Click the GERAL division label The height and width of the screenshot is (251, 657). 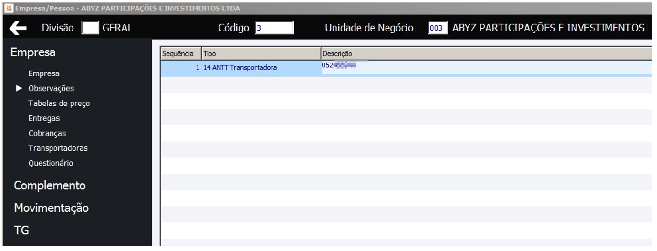point(117,28)
